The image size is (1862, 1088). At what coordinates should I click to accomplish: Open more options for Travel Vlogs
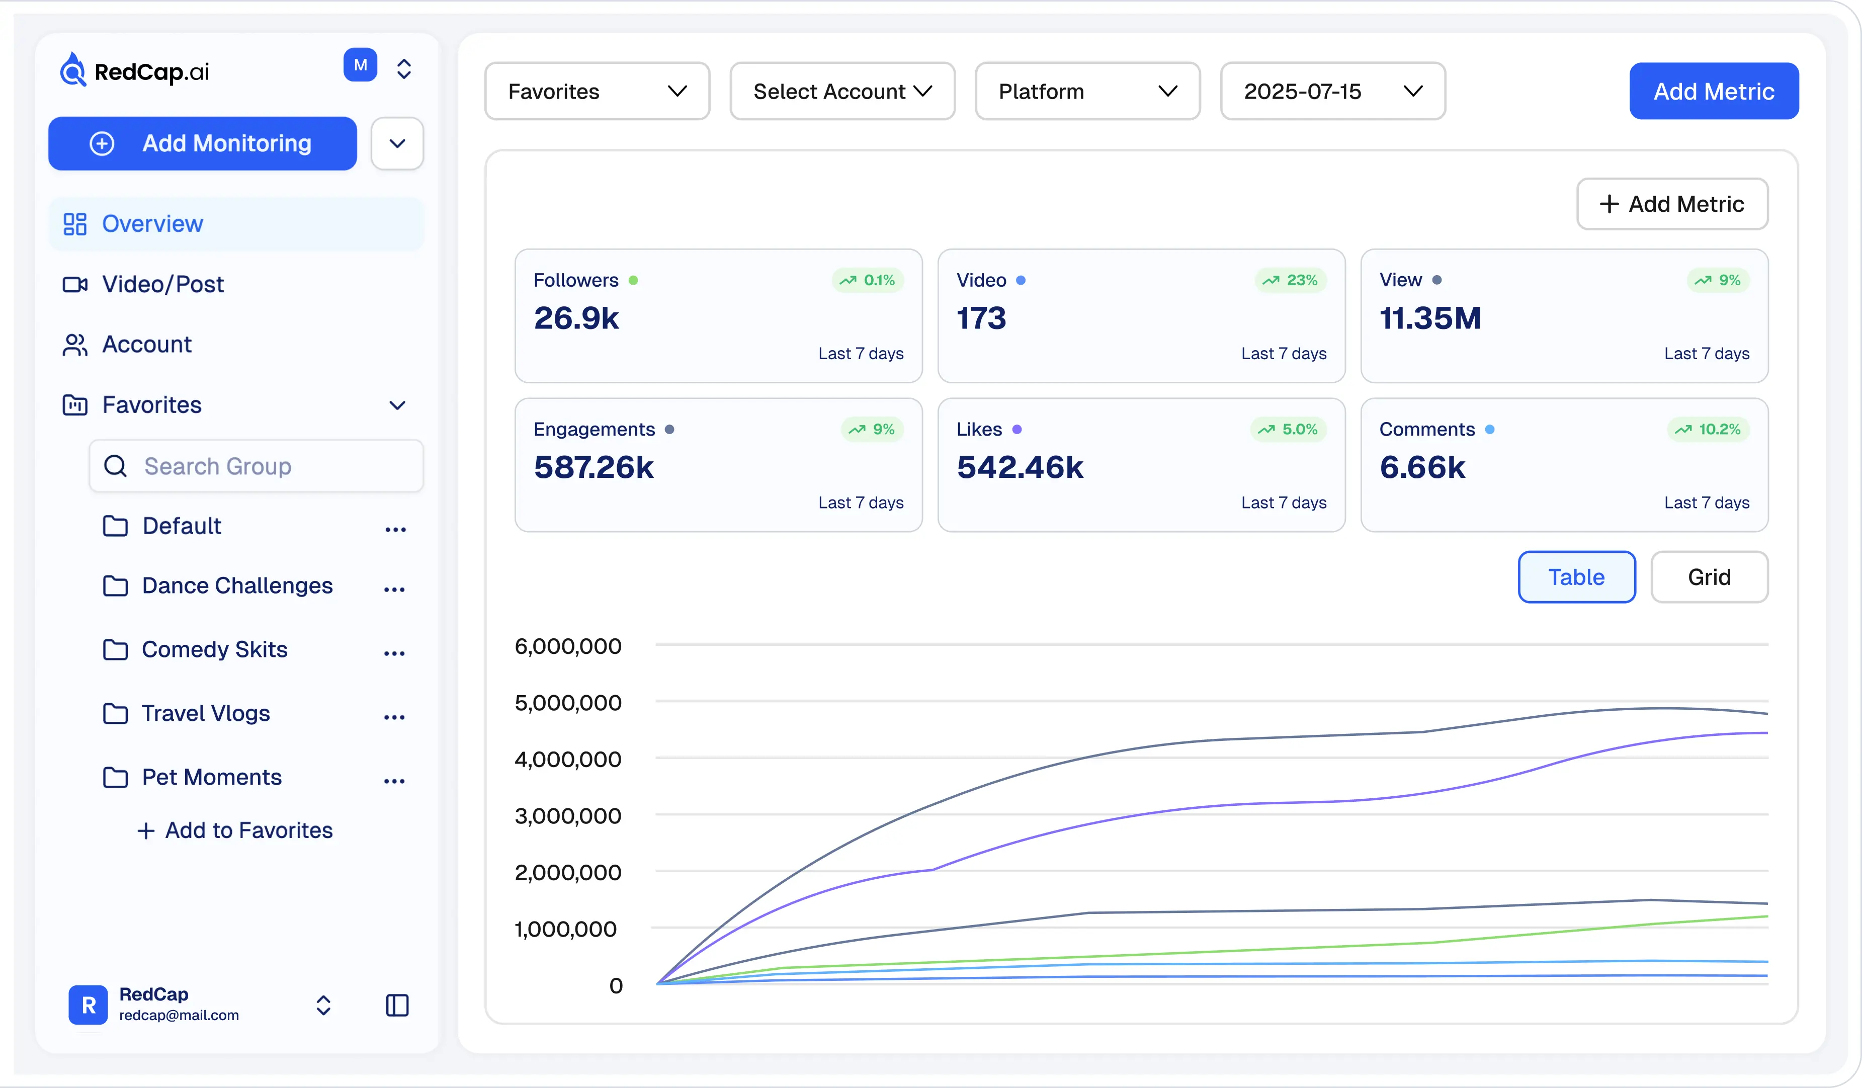pos(394,717)
